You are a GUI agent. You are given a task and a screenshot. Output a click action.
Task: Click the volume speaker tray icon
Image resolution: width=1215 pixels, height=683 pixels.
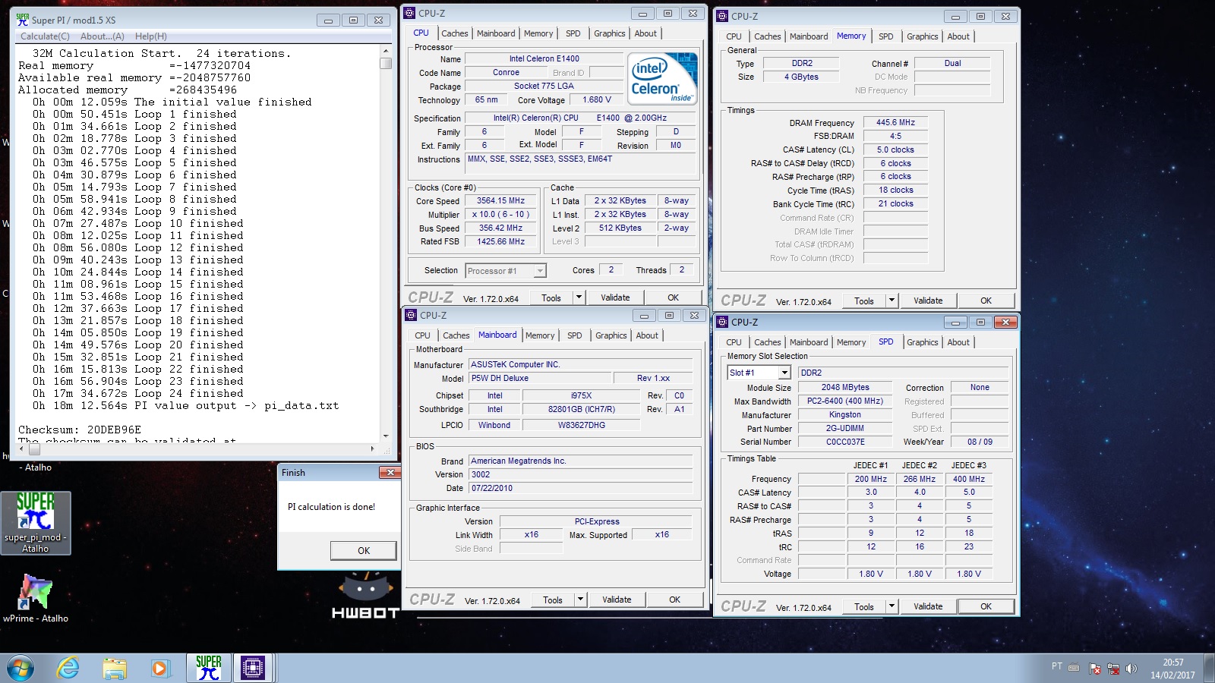click(1131, 669)
